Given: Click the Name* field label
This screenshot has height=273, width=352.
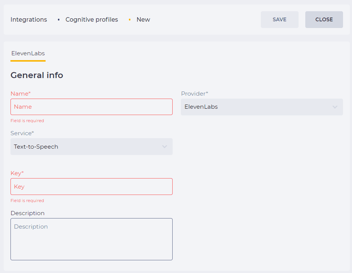Looking at the screenshot, I should 21,93.
